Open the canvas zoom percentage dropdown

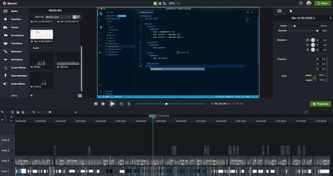click(174, 3)
